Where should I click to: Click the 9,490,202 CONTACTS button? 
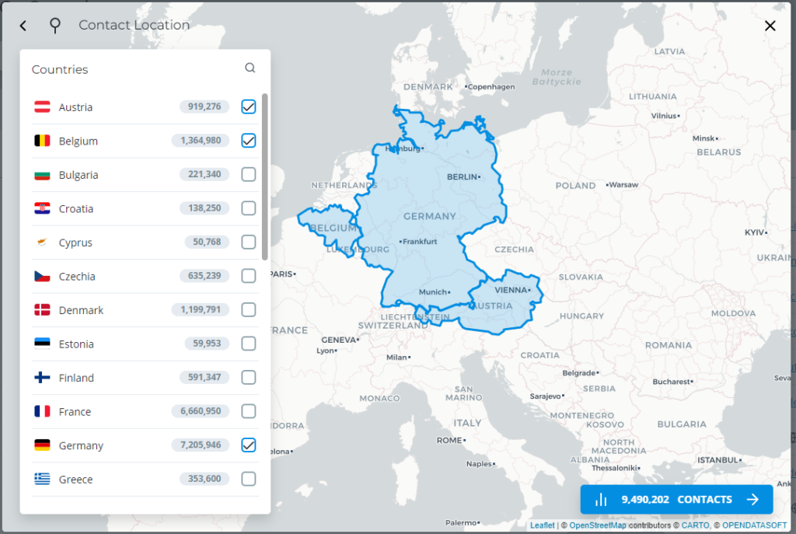[x=676, y=500]
